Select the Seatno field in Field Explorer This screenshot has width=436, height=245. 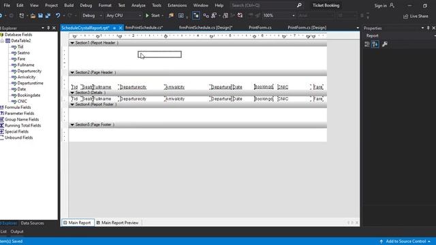click(x=23, y=53)
